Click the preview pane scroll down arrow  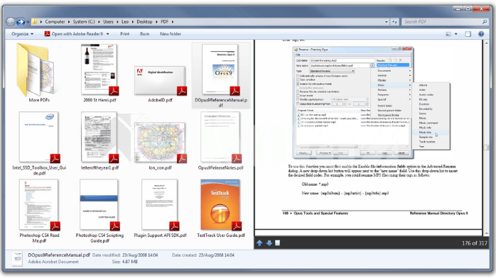487,233
